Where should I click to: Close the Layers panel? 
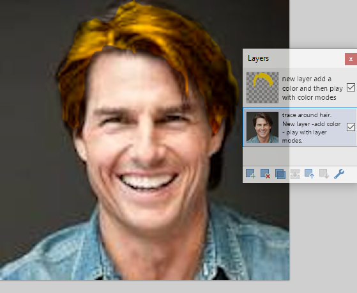[351, 59]
